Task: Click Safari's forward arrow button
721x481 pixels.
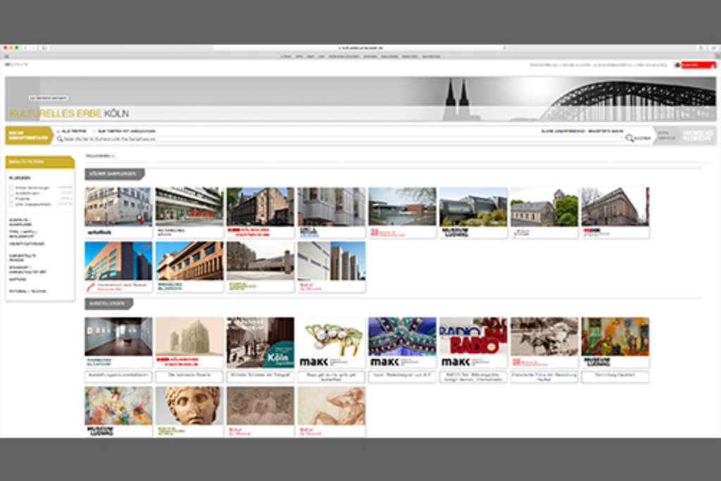Action: pos(32,48)
